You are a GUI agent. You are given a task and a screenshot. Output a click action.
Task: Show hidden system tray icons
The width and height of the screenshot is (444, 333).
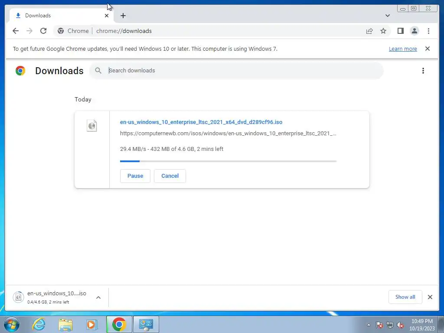[x=369, y=325]
